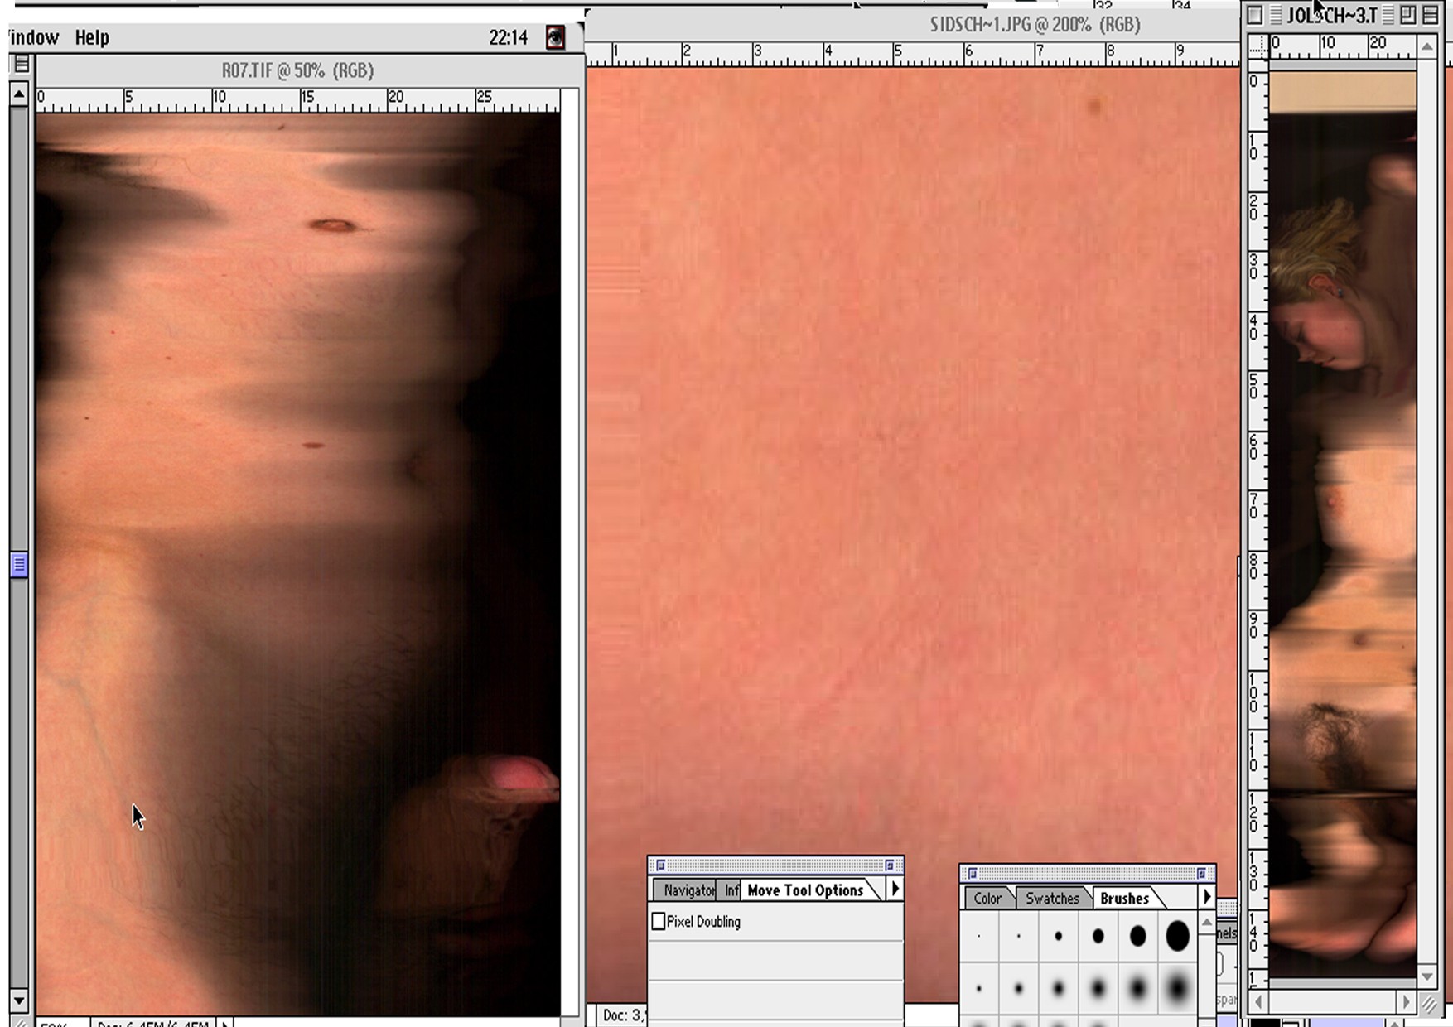Select the largest hard round brush preset
The width and height of the screenshot is (1453, 1027).
(1177, 936)
